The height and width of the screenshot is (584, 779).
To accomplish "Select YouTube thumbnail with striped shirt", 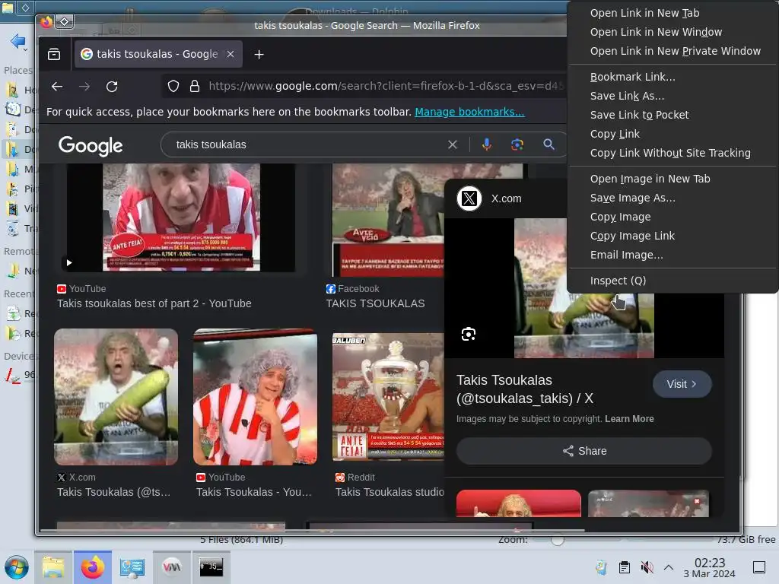I will tap(255, 397).
